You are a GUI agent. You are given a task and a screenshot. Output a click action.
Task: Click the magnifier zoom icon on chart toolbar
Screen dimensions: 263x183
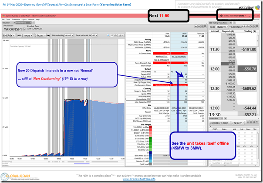click(x=108, y=35)
